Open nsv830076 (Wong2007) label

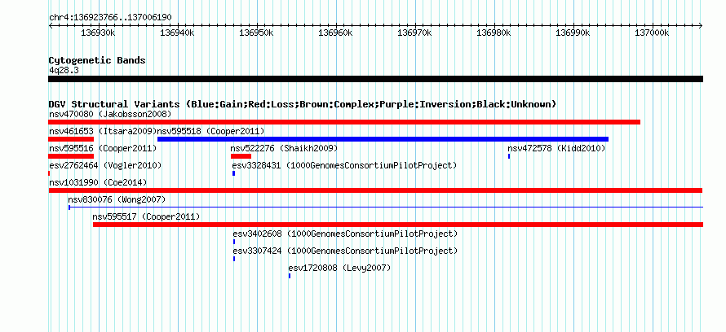pyautogui.click(x=117, y=199)
